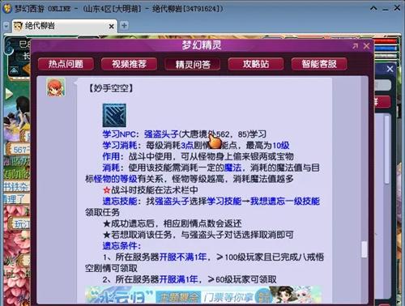The image size is (405, 306).
Task: Click the 开服满1年 link
Action: click(x=178, y=279)
